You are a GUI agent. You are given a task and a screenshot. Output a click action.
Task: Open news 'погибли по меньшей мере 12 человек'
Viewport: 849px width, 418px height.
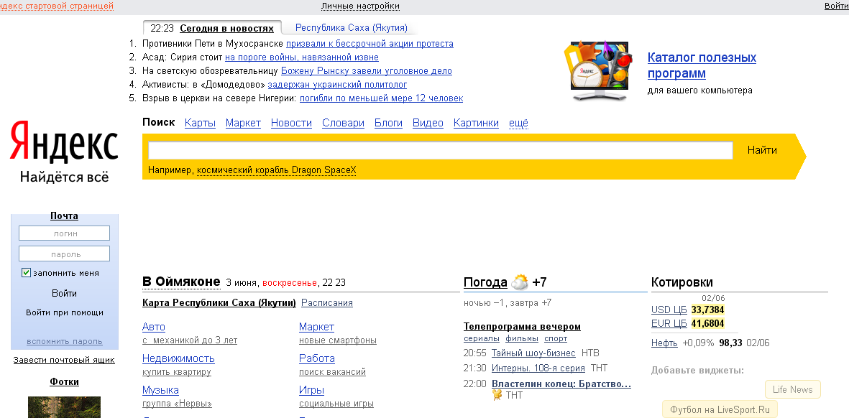point(381,98)
